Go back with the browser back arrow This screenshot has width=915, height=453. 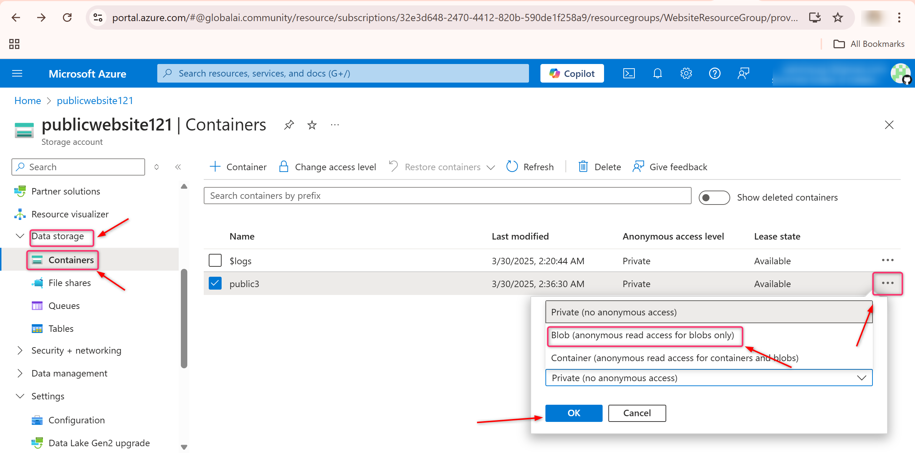pos(16,18)
